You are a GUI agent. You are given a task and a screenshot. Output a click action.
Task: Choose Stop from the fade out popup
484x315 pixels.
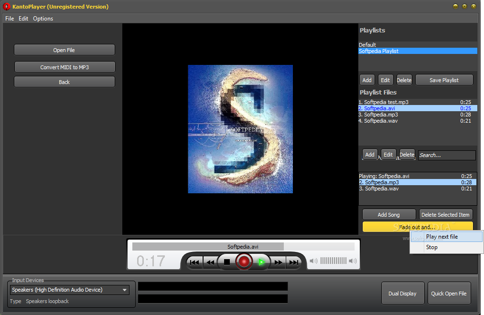coord(446,247)
